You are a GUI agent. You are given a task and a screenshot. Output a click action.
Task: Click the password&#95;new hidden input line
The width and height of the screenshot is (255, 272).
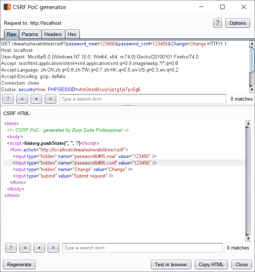85,156
